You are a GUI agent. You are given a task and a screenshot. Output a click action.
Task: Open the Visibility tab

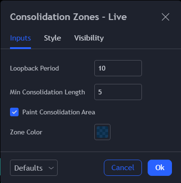(x=89, y=38)
